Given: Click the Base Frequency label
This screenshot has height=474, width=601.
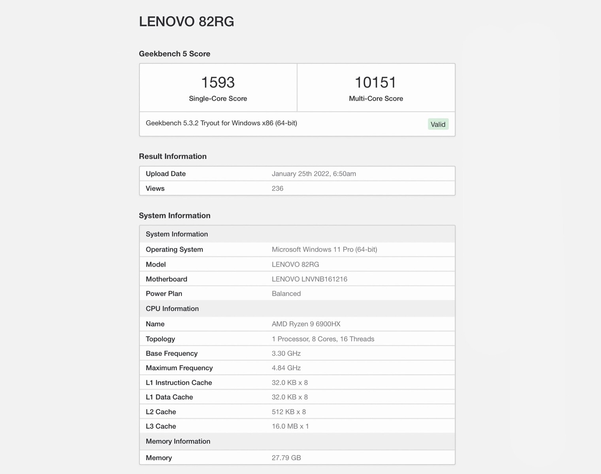Looking at the screenshot, I should click(171, 354).
